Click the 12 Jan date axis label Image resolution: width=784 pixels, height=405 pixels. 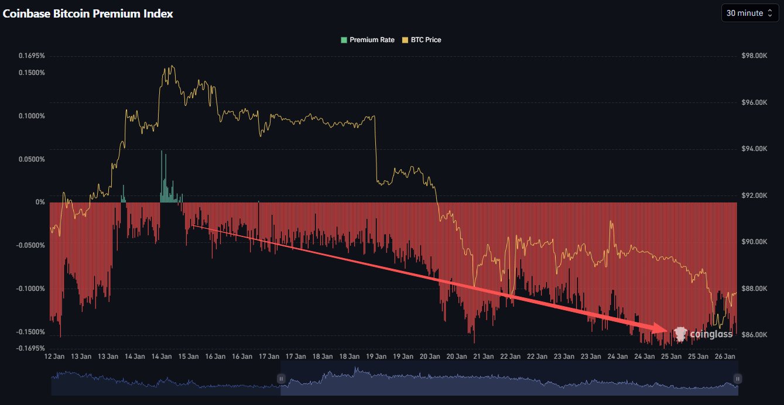point(54,356)
